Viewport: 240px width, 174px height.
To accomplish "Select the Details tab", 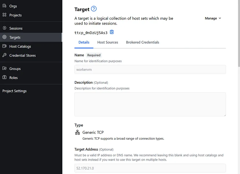I will coord(84,42).
